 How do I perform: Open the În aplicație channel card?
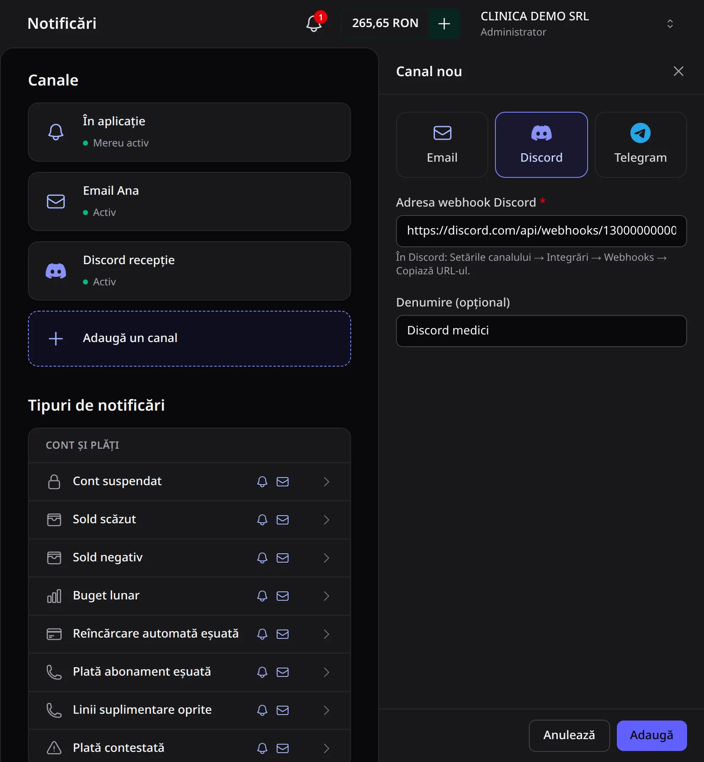190,132
